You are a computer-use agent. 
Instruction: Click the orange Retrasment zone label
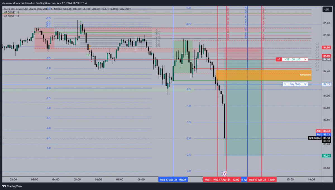click(x=305, y=75)
